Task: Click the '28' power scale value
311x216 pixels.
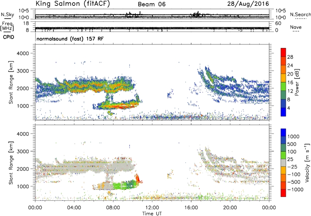Action: tap(290, 57)
